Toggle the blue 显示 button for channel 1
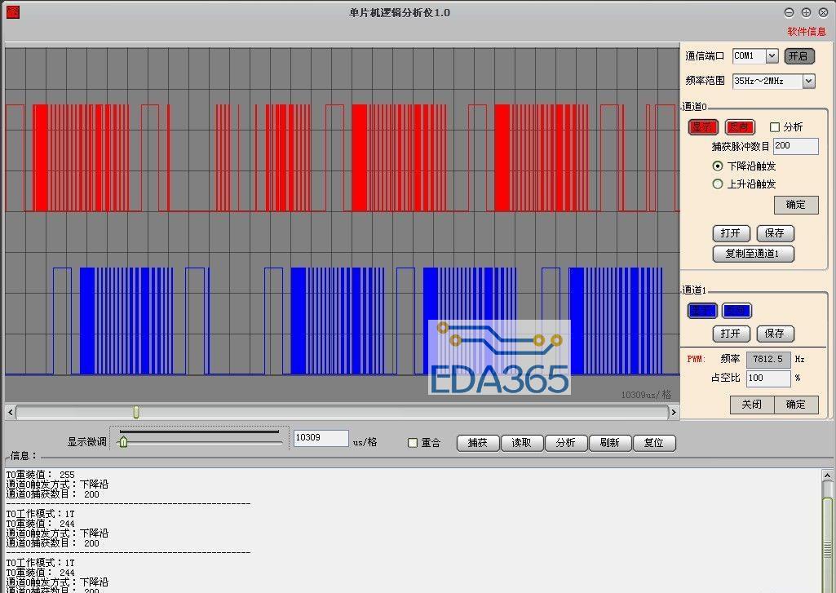 coord(702,310)
